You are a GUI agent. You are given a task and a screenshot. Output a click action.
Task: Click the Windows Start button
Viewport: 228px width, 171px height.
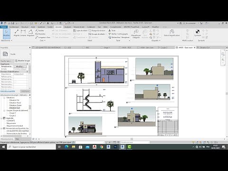[x=3, y=147]
